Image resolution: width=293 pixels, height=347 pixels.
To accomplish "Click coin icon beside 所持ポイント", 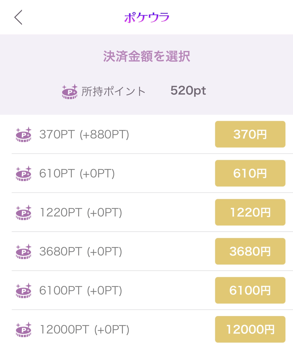I will coord(70,92).
